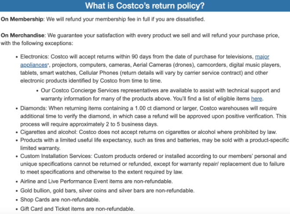Click the "Cigarettes and alcohol:" bullet heading
This screenshot has width=290, height=214.
click(49, 132)
